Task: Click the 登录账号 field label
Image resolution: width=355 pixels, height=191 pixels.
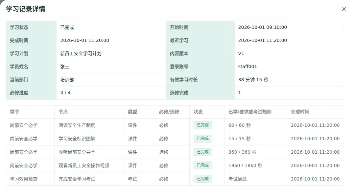Action: coord(179,67)
